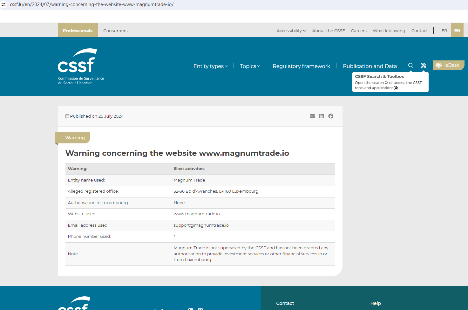This screenshot has height=310, width=468.
Task: Click the 'Email address used:' label
Action: click(88, 225)
